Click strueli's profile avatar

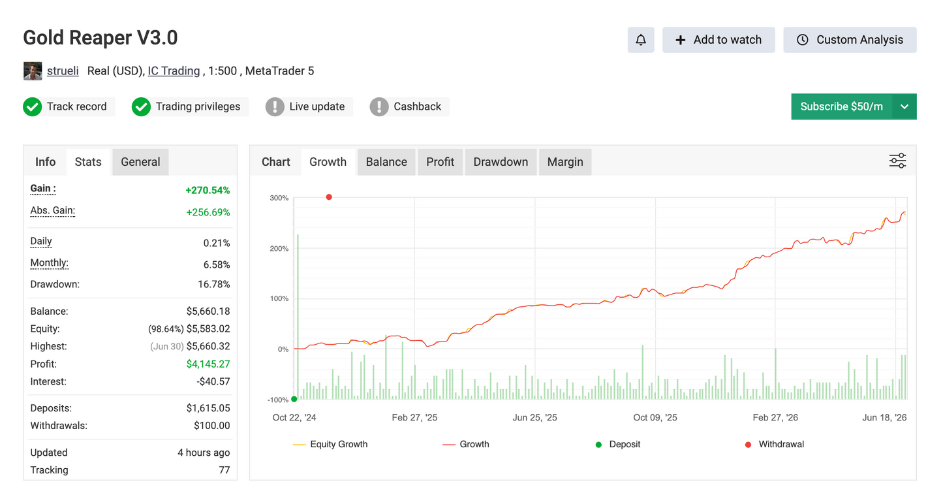point(33,71)
